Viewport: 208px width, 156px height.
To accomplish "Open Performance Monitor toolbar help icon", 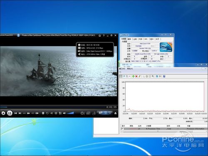I will [x=164, y=76].
